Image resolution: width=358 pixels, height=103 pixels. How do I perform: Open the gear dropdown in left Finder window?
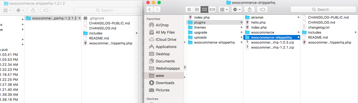[x=20, y=10]
